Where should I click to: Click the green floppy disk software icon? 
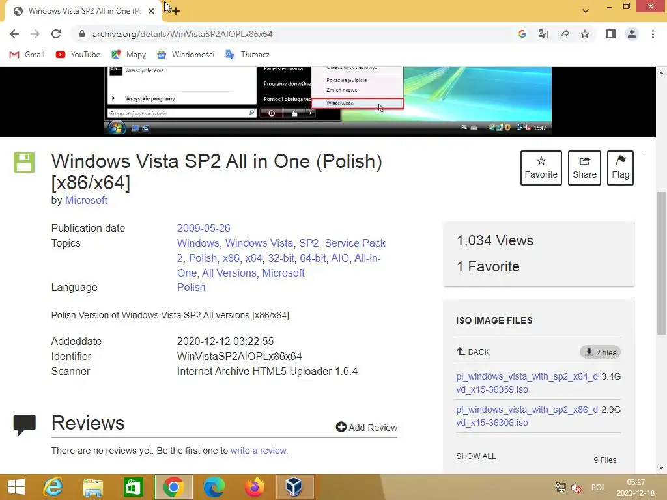[24, 162]
